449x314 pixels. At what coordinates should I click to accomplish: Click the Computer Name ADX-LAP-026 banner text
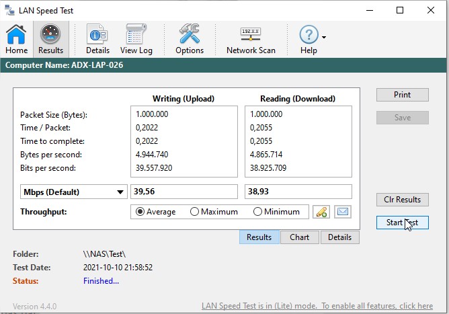pyautogui.click(x=64, y=65)
